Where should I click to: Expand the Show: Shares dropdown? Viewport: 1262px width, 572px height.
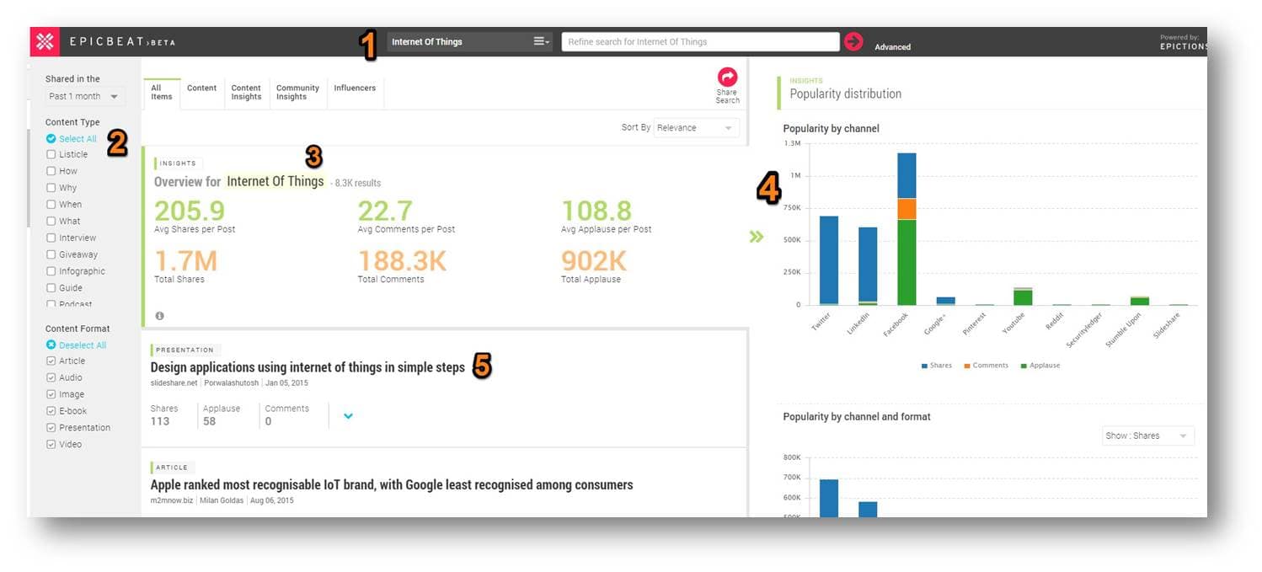(1147, 436)
